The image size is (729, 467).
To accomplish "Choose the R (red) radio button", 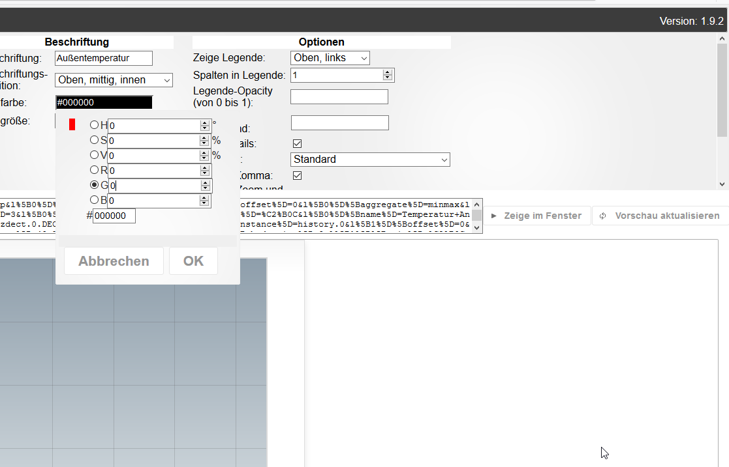I will (x=95, y=170).
